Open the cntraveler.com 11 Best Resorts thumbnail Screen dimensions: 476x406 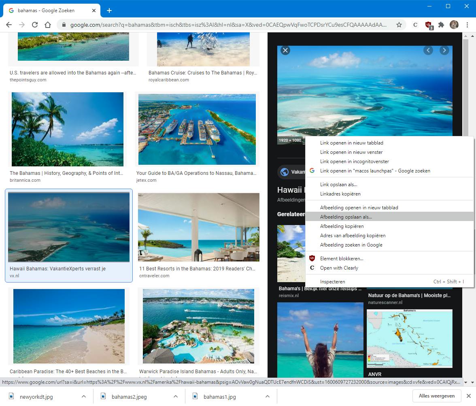[198, 227]
